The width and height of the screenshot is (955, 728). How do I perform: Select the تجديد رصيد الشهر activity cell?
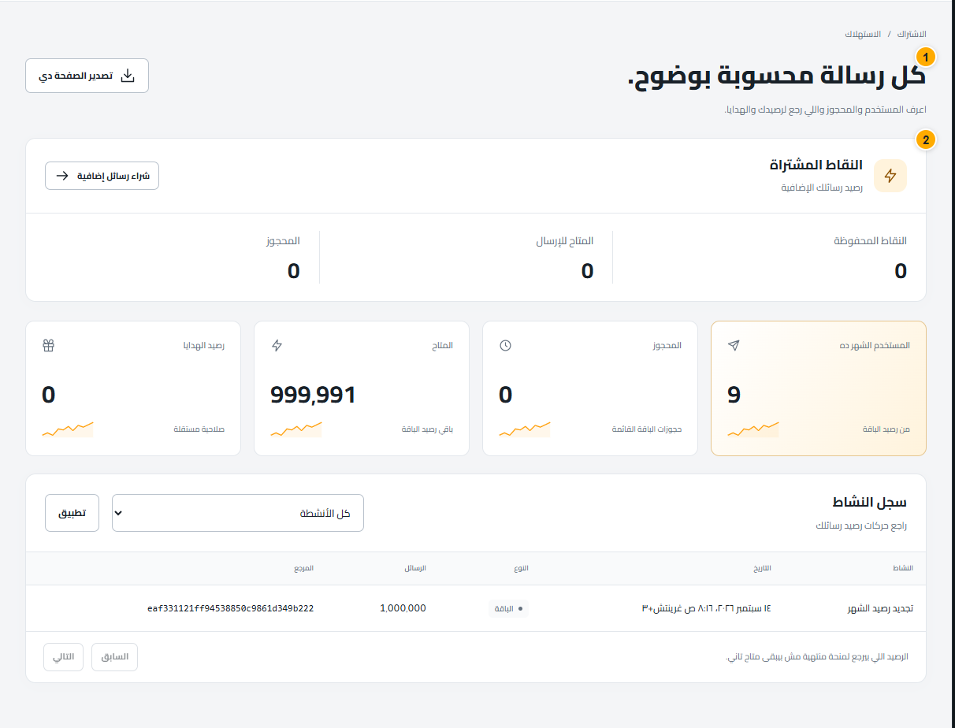coord(880,609)
